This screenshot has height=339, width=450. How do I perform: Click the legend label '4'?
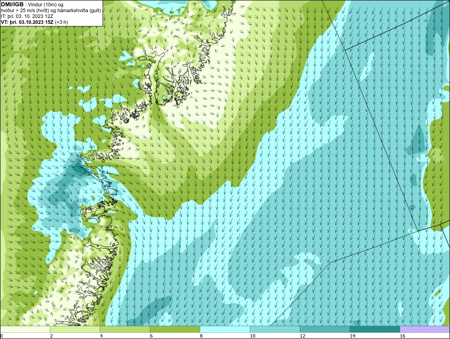[101, 336]
